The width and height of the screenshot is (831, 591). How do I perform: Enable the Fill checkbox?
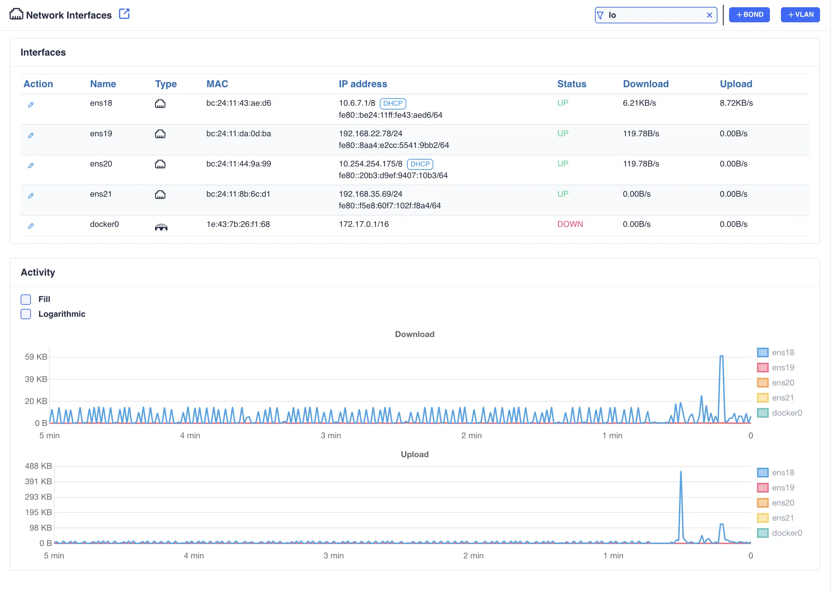tap(26, 300)
